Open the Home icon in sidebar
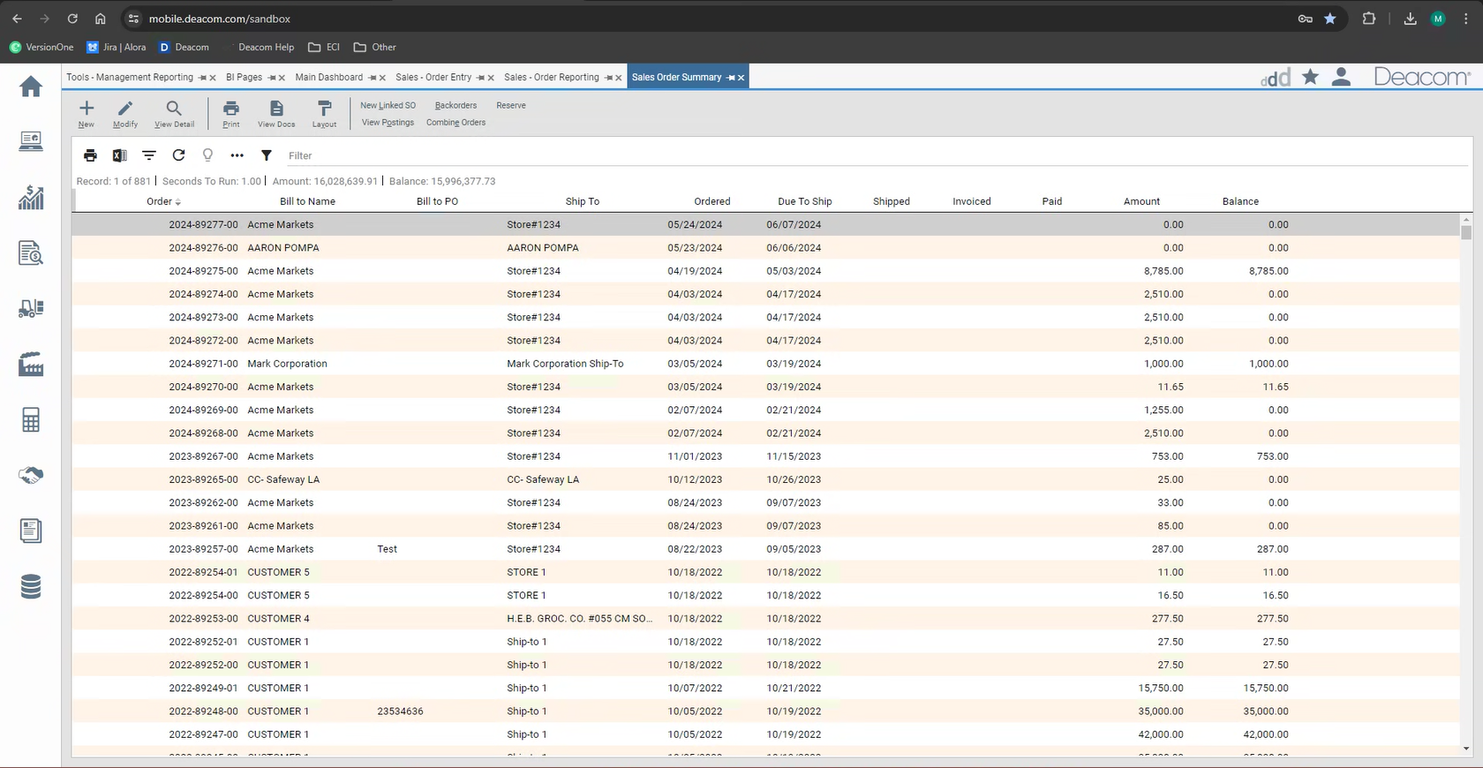 (x=31, y=87)
